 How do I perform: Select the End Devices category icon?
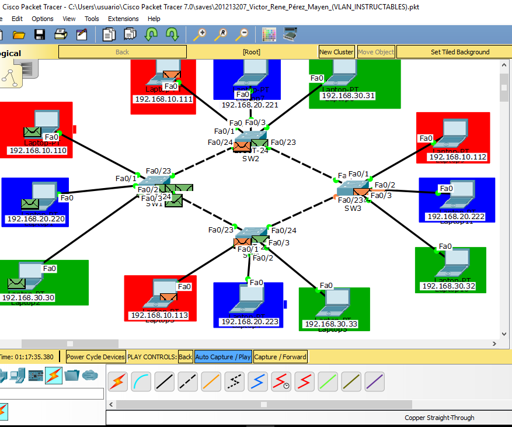(x=18, y=376)
